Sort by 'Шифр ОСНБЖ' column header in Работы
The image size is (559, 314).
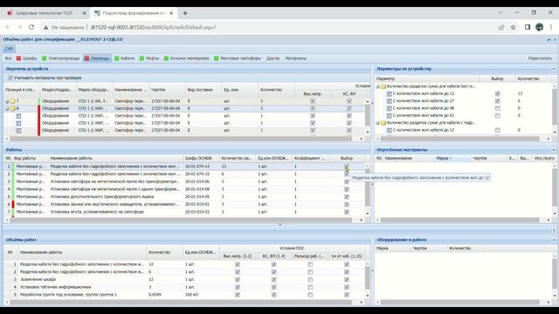pyautogui.click(x=201, y=158)
